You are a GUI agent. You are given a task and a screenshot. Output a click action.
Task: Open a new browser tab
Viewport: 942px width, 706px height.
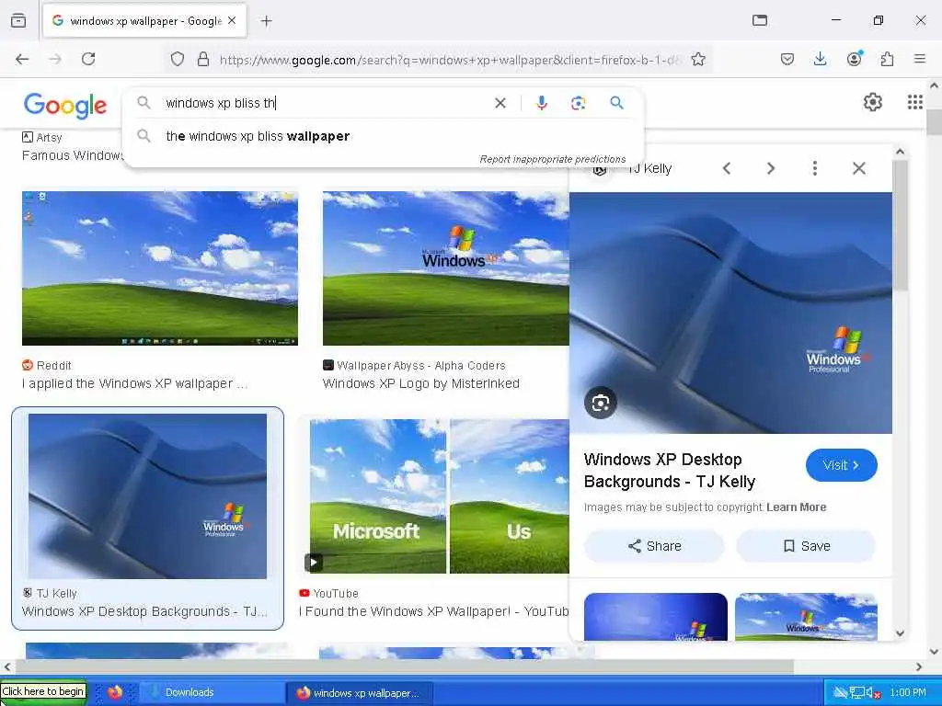(266, 21)
